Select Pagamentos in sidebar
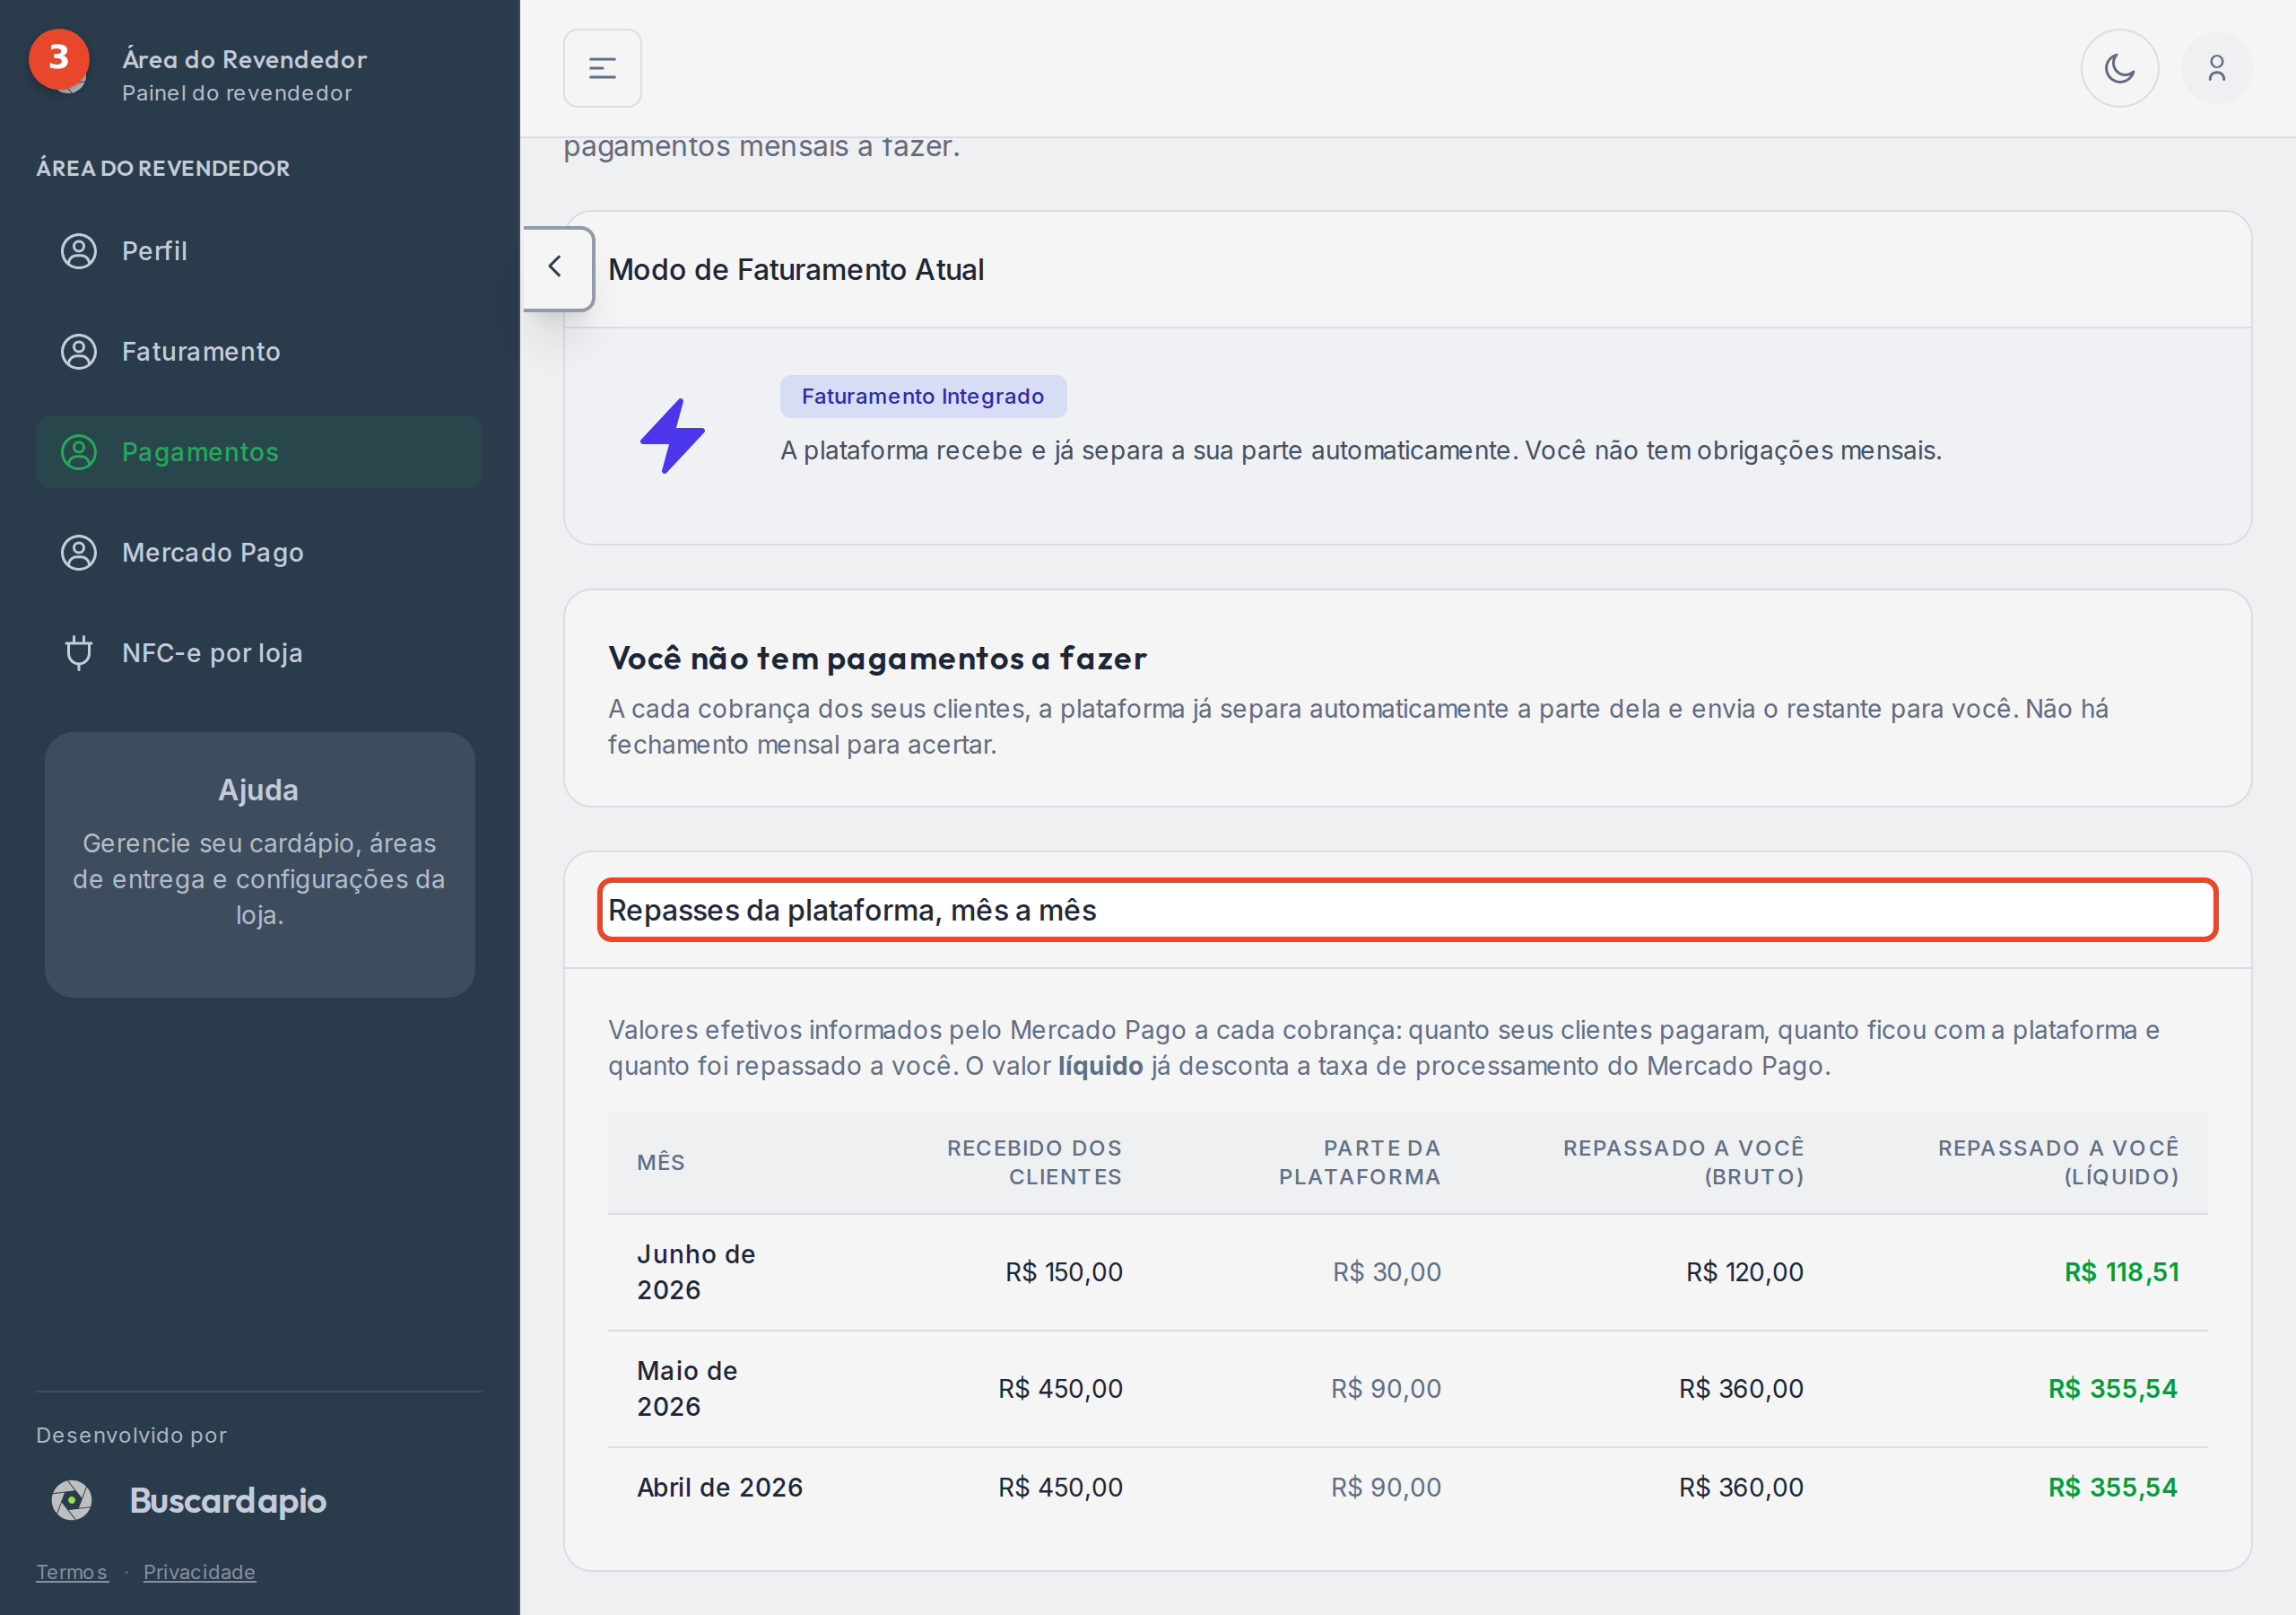Image resolution: width=2296 pixels, height=1615 pixels. (259, 452)
